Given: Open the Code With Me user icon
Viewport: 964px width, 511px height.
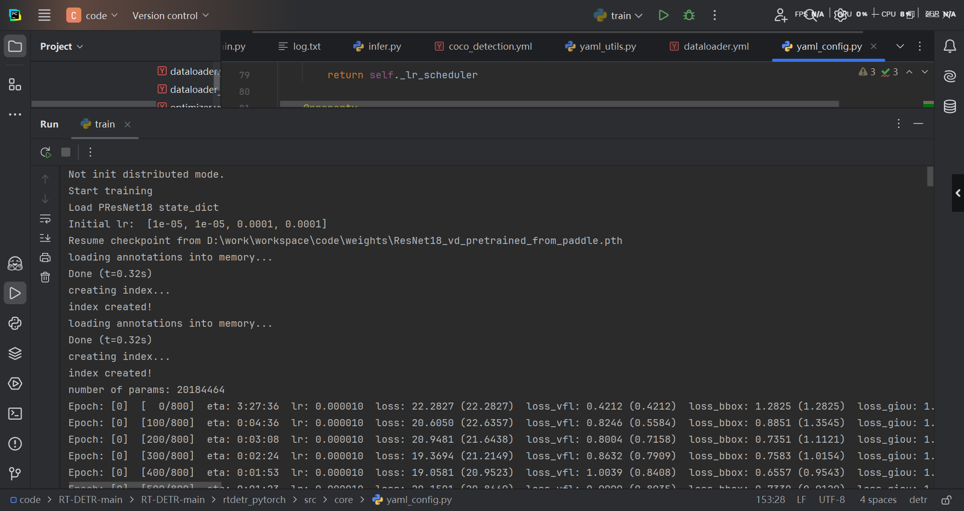Looking at the screenshot, I should (x=781, y=15).
